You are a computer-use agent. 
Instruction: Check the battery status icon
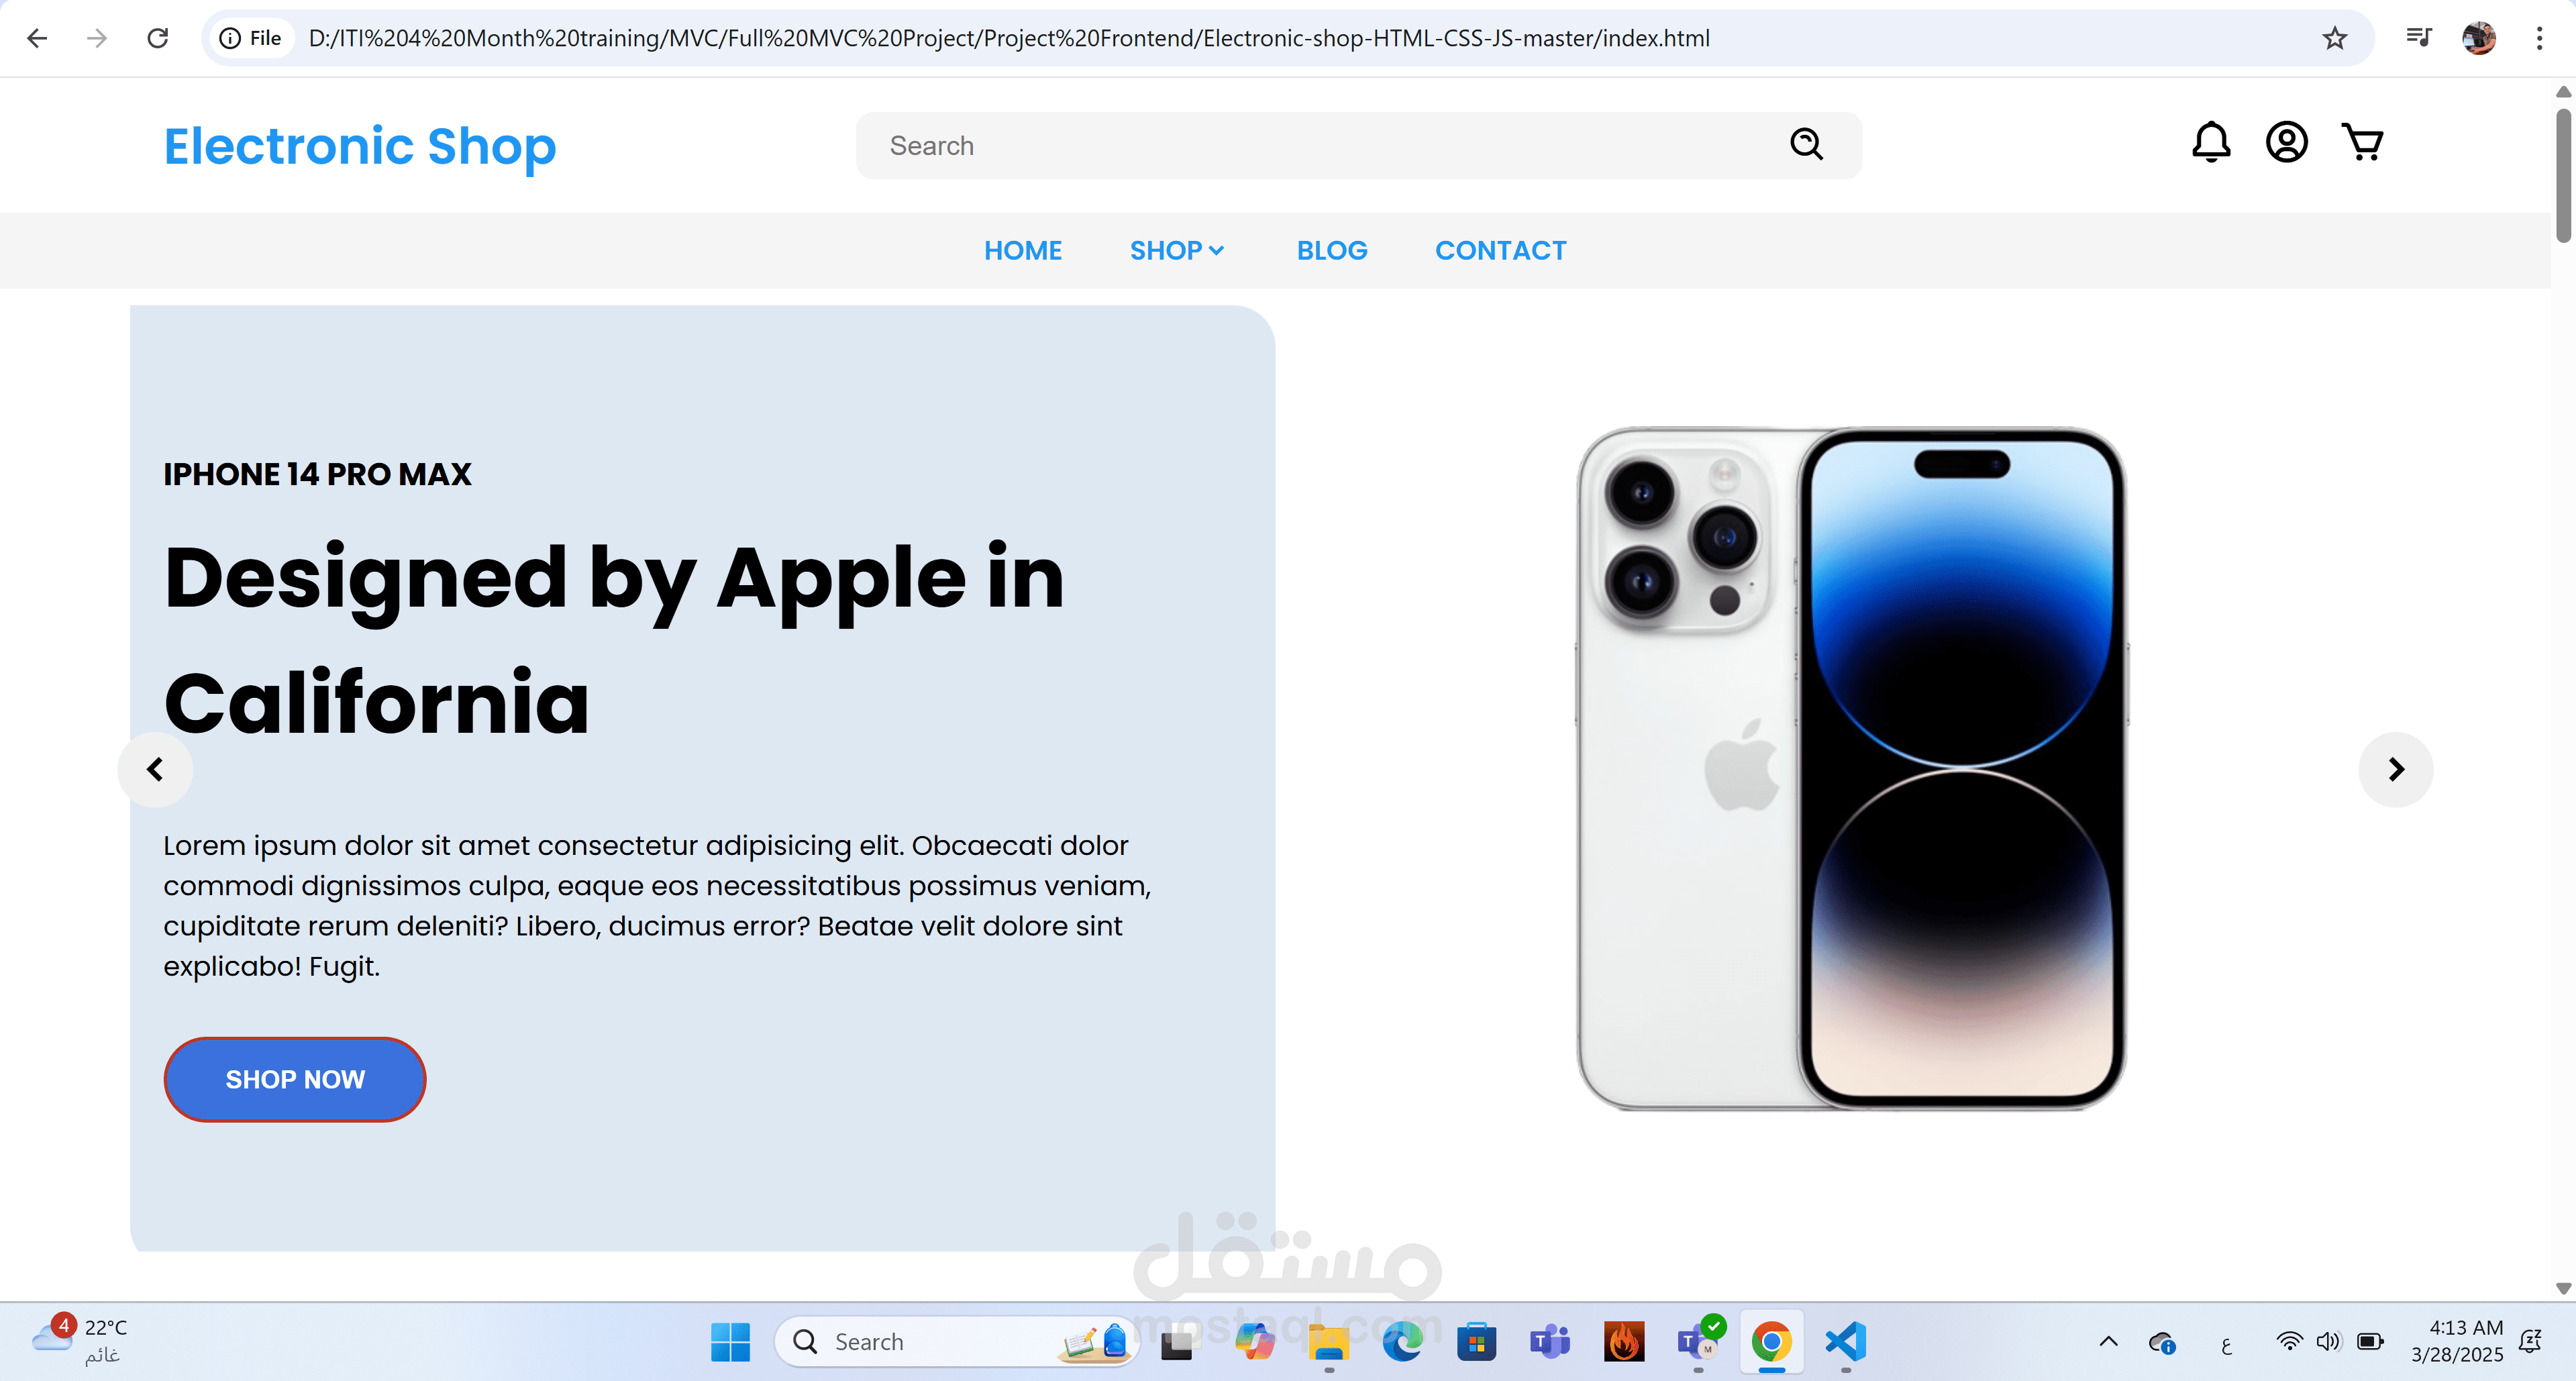2370,1342
